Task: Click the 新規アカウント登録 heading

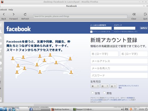Action: [114, 40]
